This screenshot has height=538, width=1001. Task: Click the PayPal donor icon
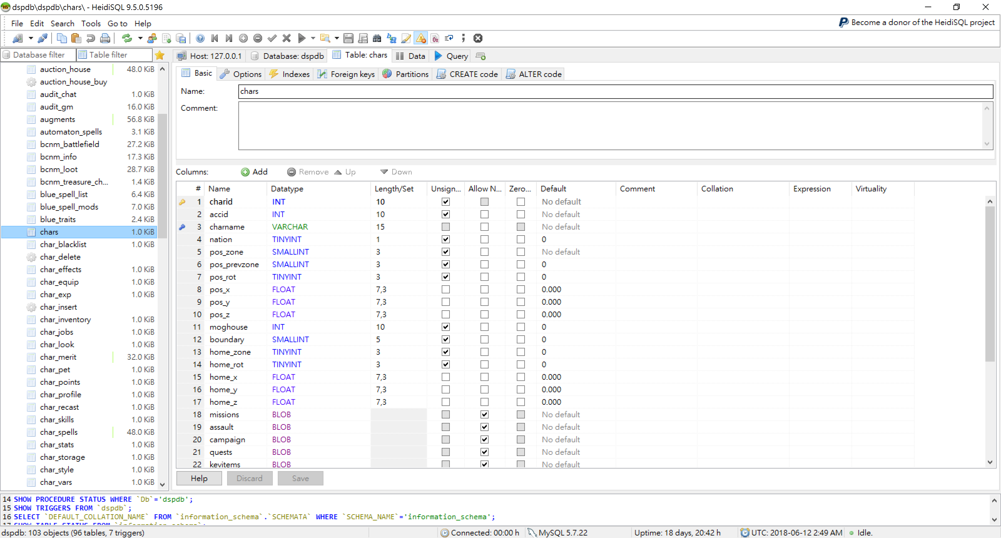click(x=843, y=23)
